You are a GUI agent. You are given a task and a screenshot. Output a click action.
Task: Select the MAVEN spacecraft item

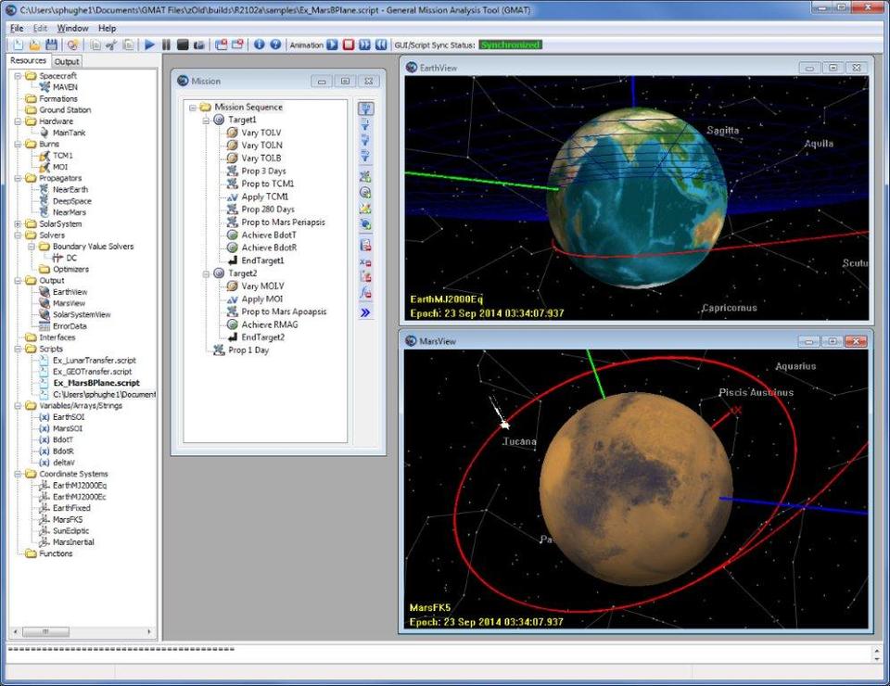coord(65,87)
